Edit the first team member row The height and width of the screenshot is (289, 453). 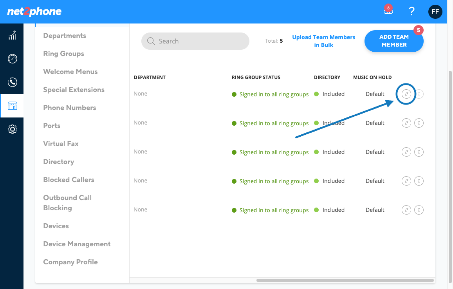coord(406,94)
